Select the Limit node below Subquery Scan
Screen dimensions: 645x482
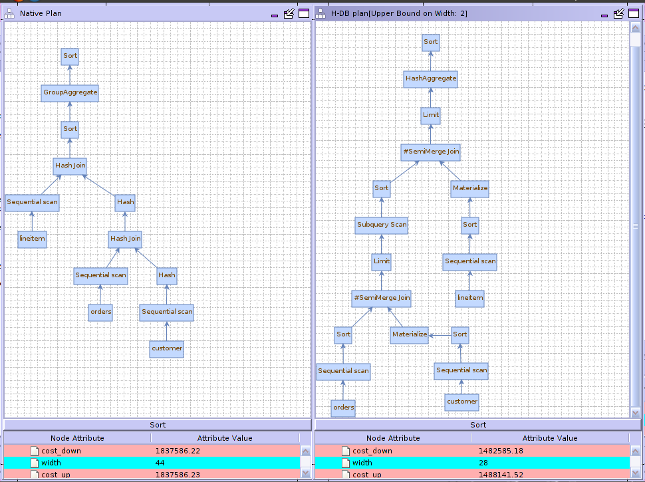[x=381, y=261]
